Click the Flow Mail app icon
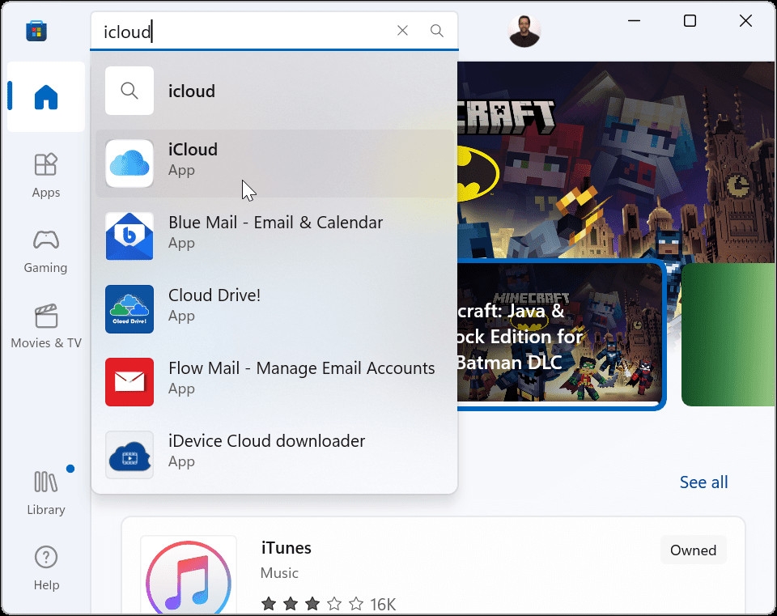777x616 pixels. tap(129, 382)
